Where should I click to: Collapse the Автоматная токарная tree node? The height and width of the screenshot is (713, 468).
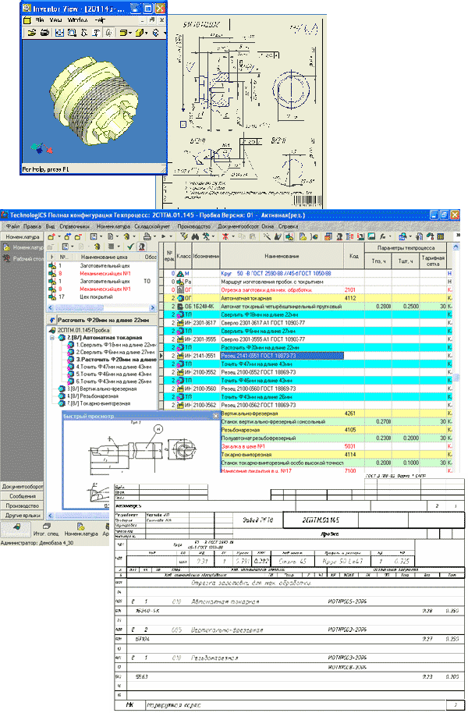tap(52, 338)
